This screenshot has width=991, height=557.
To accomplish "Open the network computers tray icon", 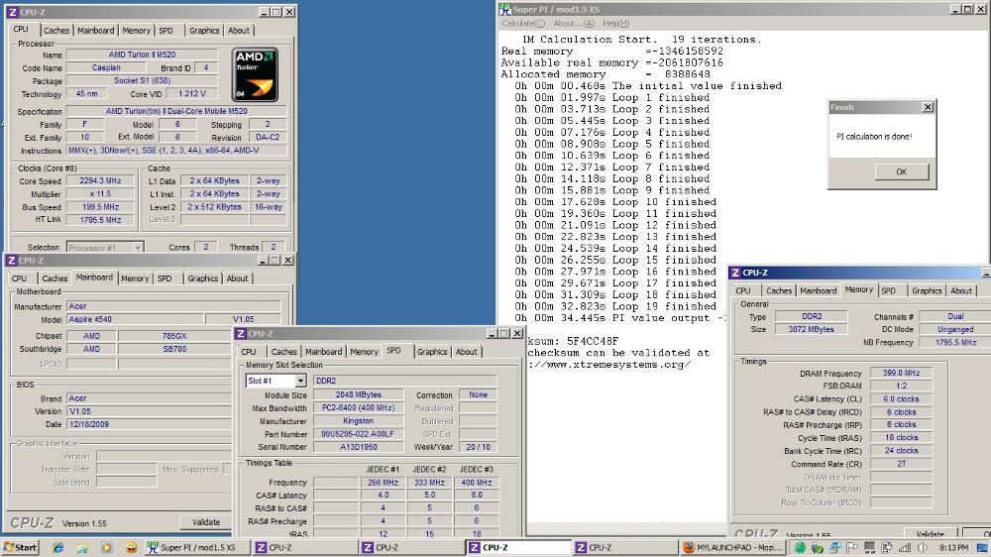I will [834, 547].
